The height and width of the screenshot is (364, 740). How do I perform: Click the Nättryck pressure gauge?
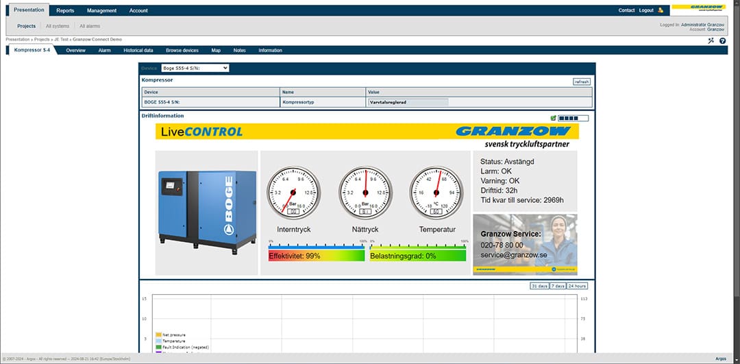pyautogui.click(x=365, y=193)
